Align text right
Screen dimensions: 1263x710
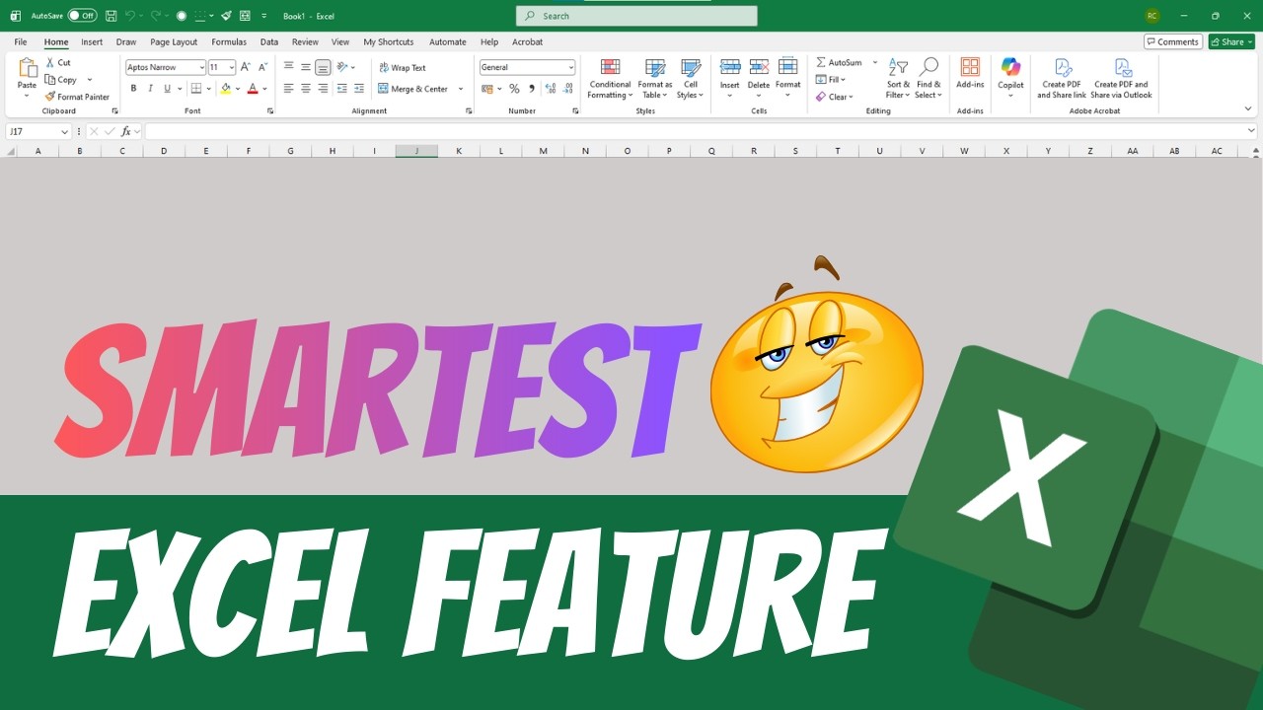323,89
